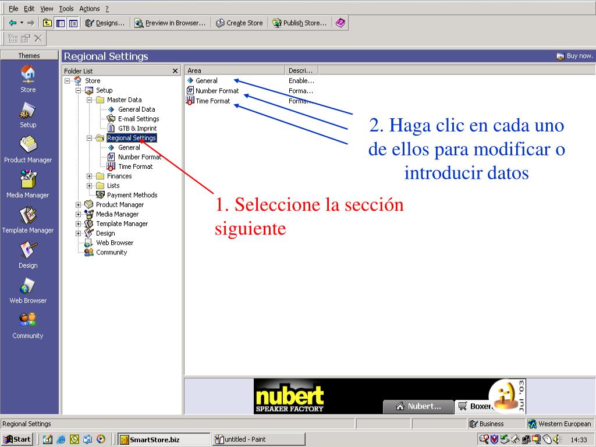Click the Windows Start button
Image resolution: width=596 pixels, height=447 pixels.
[x=17, y=439]
